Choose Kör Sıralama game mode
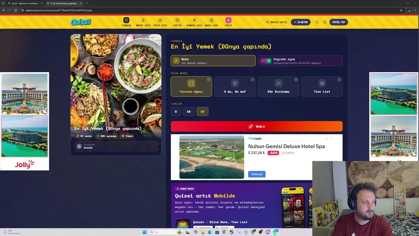Viewport: 419px width, 236px height. (x=278, y=87)
